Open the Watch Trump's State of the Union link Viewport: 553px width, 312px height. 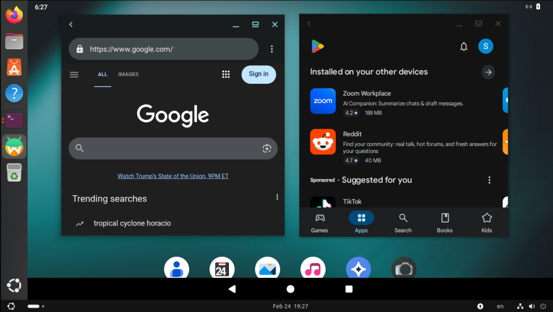[x=173, y=176]
